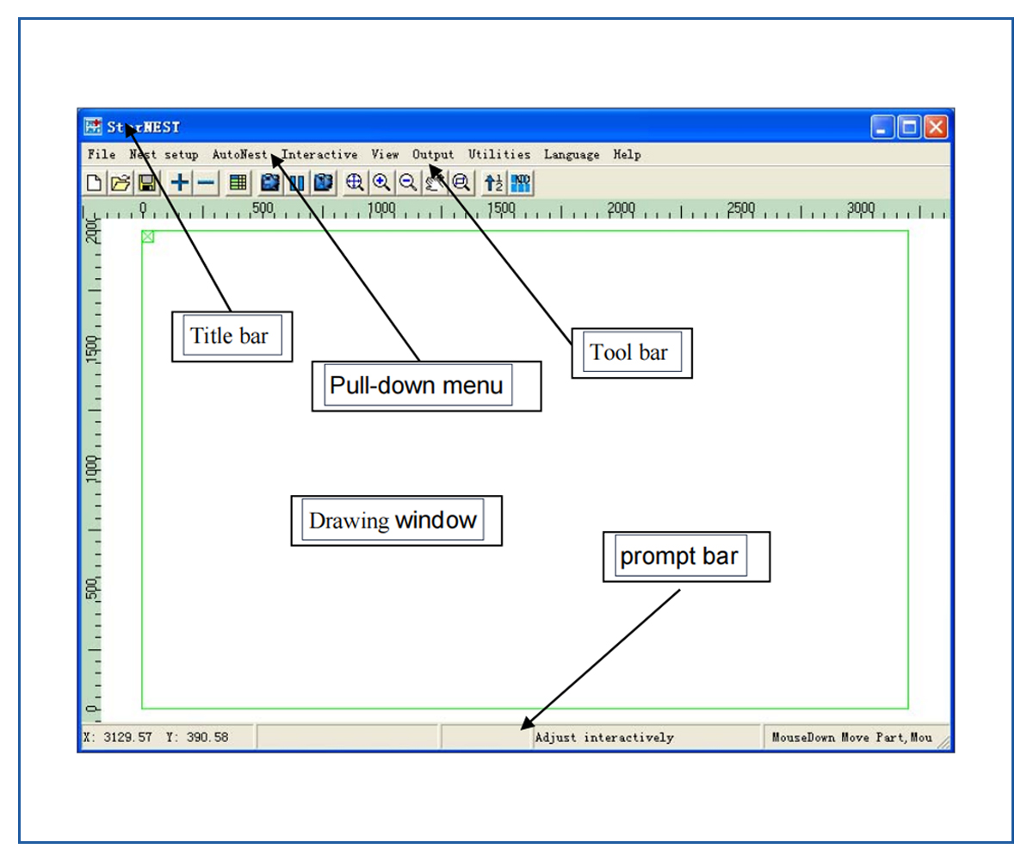Select the zoom out magnifier icon
Screen dimensions: 1033x861
408,183
